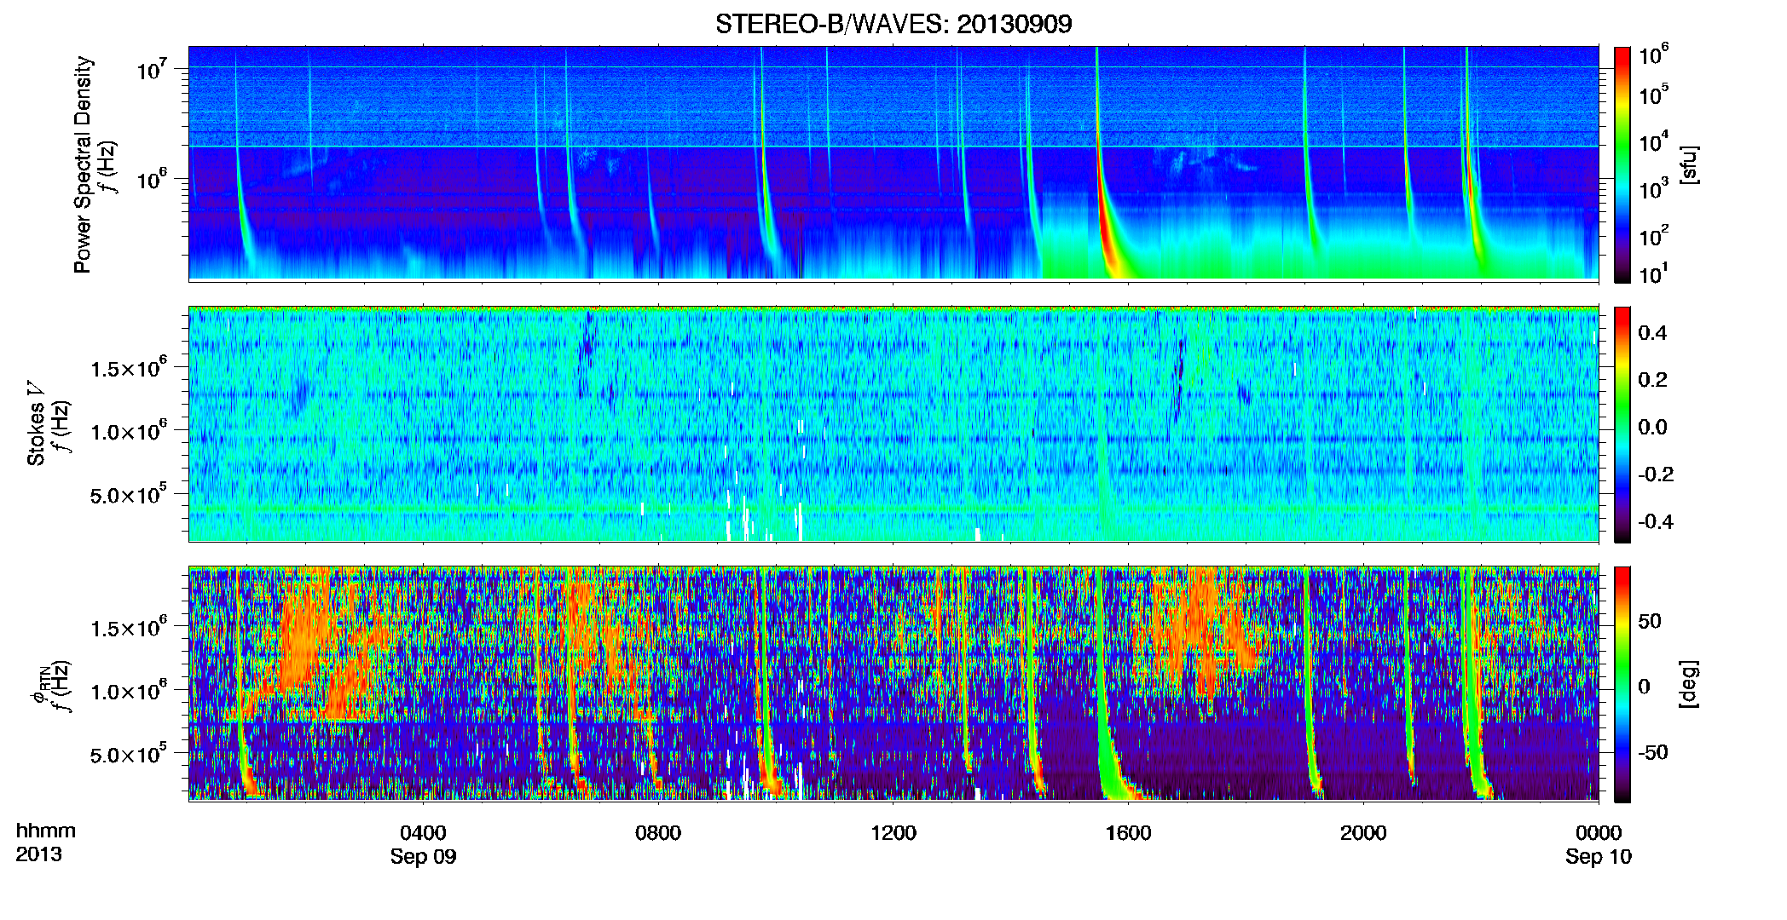
Task: Click the -0.4 Stokes V colorbar value
Action: tap(1656, 521)
